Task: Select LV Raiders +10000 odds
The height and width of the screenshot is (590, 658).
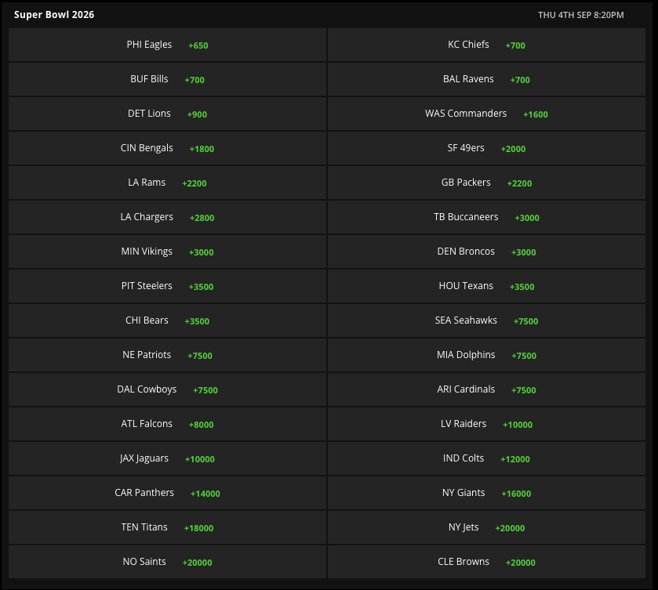Action: coord(486,424)
